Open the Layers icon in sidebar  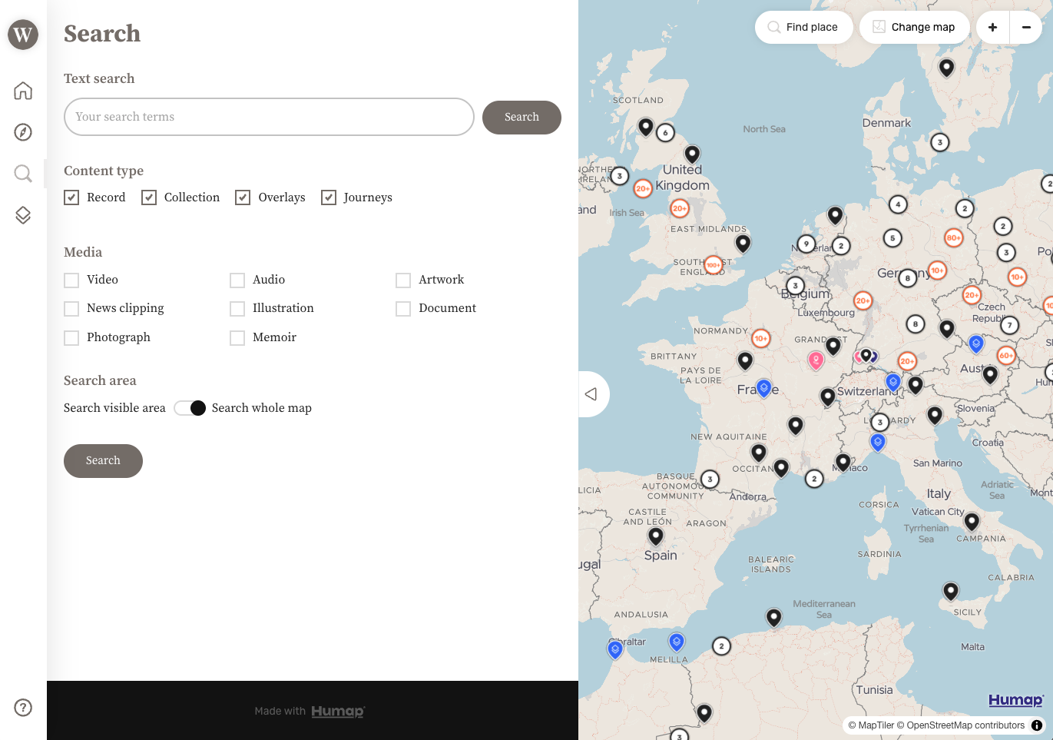click(23, 215)
